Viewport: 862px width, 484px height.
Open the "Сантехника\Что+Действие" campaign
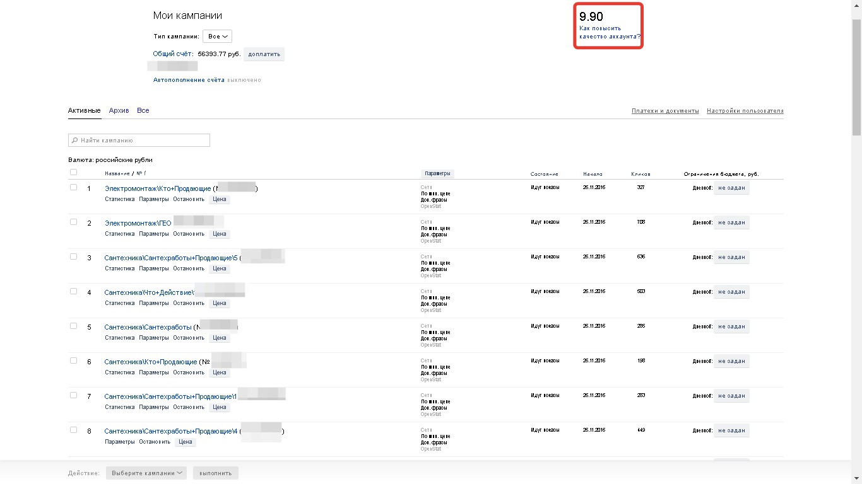(149, 293)
